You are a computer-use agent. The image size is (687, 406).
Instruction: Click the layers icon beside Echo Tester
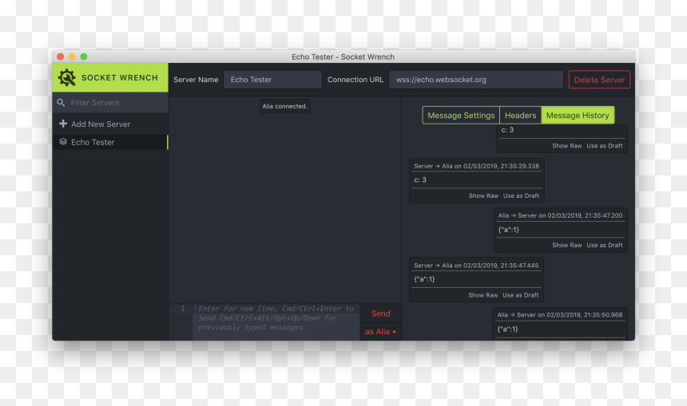coord(63,142)
